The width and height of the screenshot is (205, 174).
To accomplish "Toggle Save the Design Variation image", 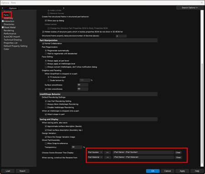I will point(46,137).
